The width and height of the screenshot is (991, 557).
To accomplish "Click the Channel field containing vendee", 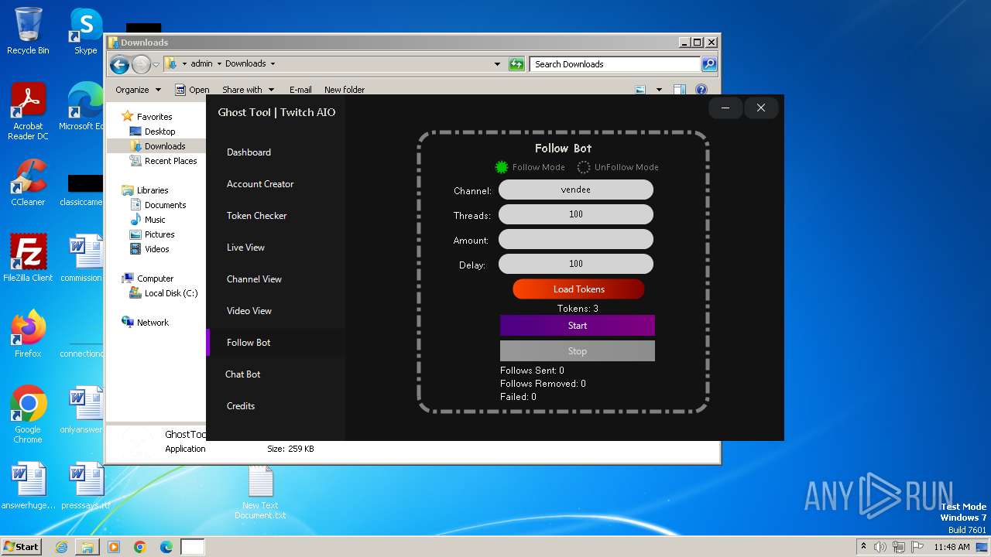I will [576, 190].
